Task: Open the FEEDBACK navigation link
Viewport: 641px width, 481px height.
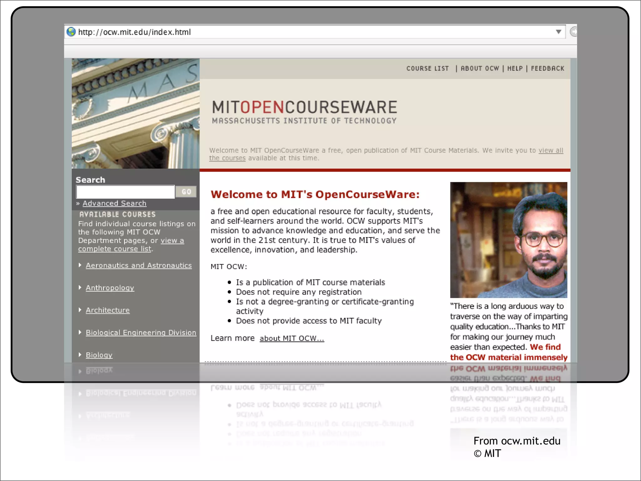Action: (547, 69)
